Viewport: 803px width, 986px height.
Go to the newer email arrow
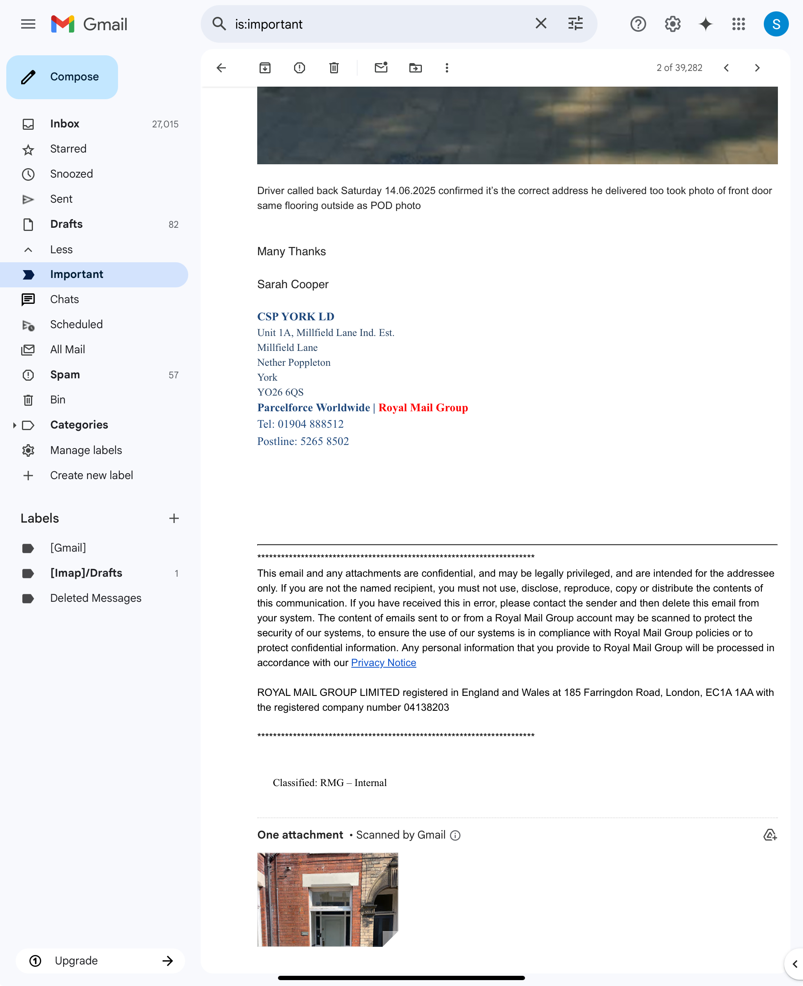(726, 68)
